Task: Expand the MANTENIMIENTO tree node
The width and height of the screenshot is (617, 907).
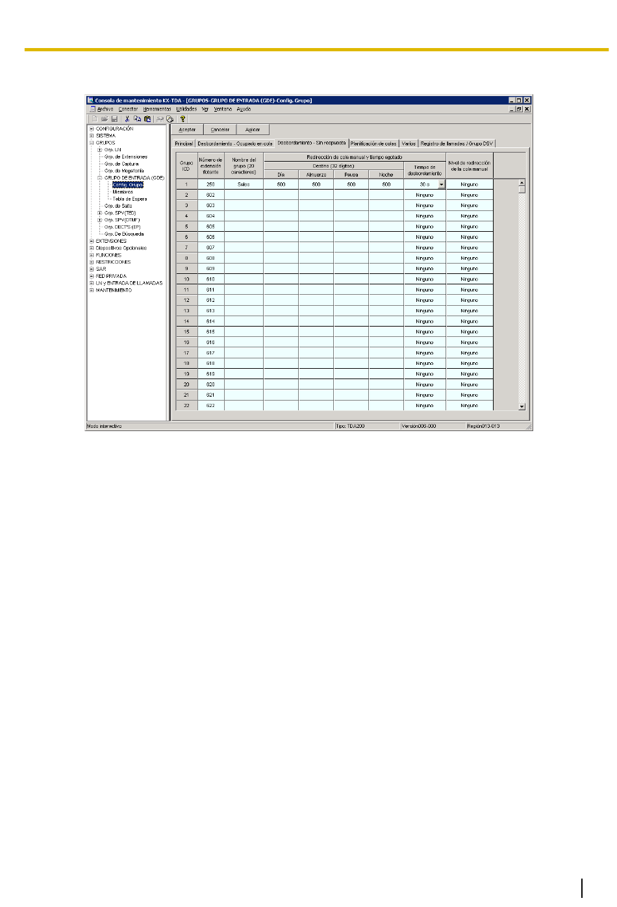Action: 92,290
